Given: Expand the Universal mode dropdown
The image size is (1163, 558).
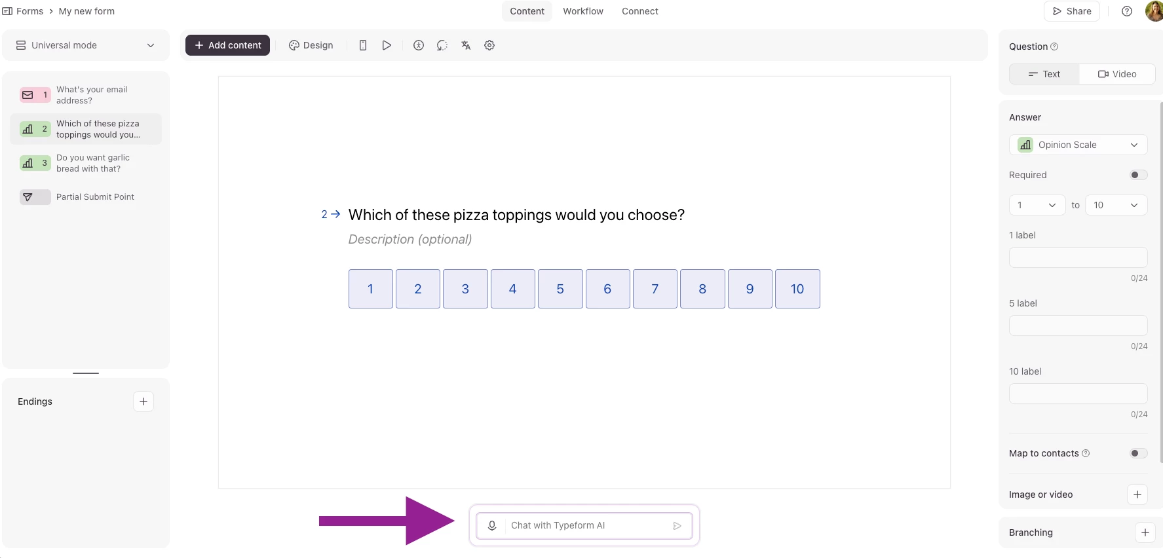Looking at the screenshot, I should click(86, 45).
